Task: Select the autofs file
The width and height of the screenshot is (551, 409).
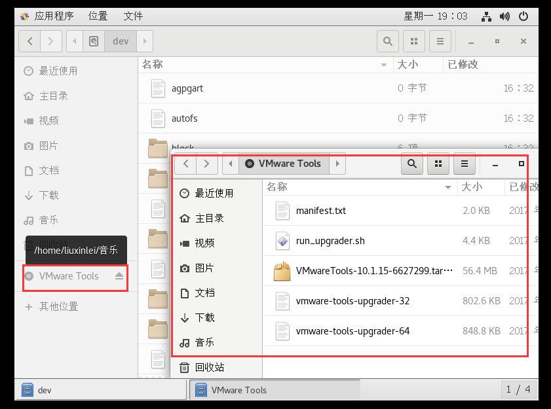Action: (338, 118)
